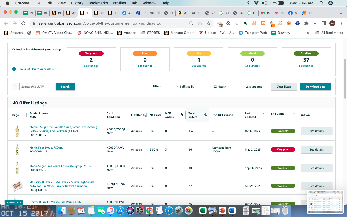Open the View menu in menu bar
347x217 pixels.
(62, 3)
